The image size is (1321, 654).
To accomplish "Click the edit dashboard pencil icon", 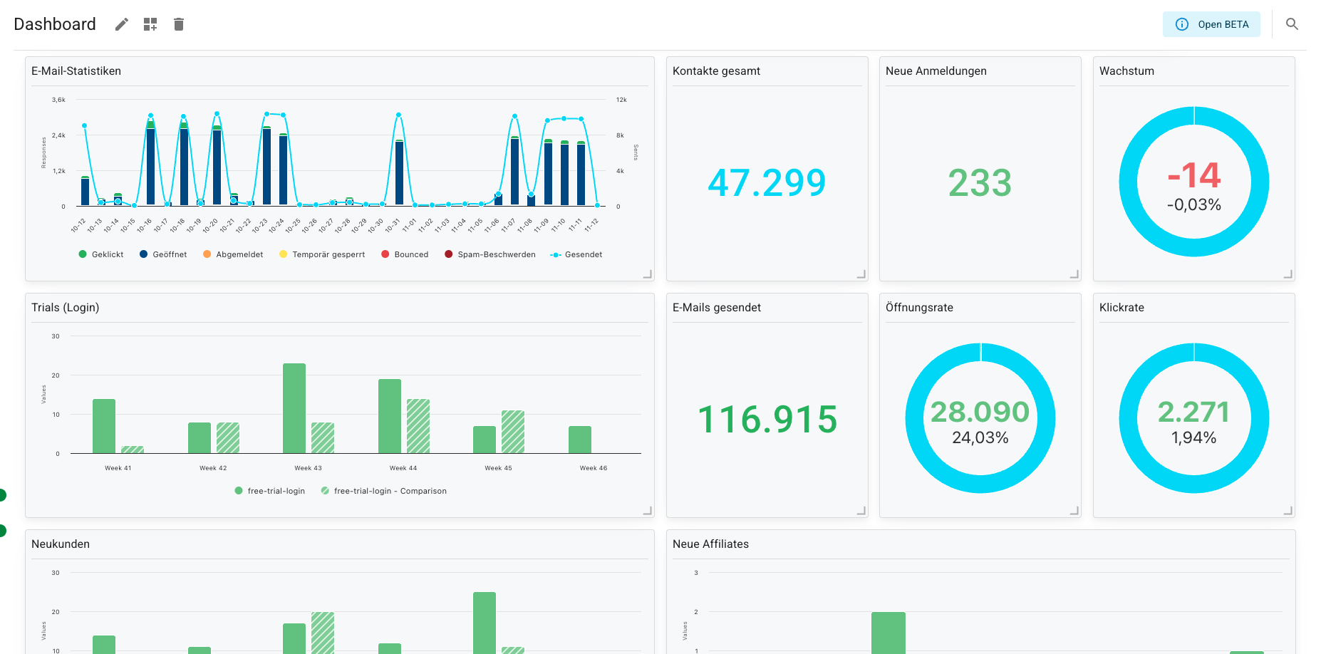I will coord(121,24).
